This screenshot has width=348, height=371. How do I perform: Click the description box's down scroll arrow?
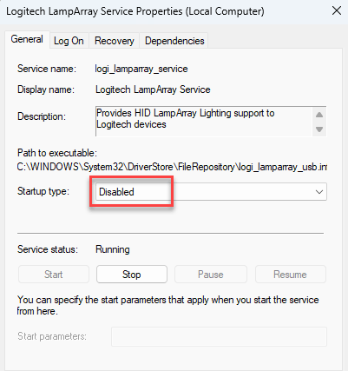[319, 129]
